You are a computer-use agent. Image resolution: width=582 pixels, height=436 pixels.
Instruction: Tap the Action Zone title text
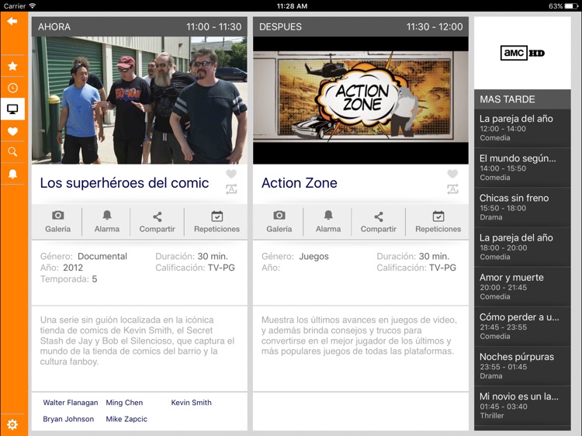pyautogui.click(x=300, y=183)
